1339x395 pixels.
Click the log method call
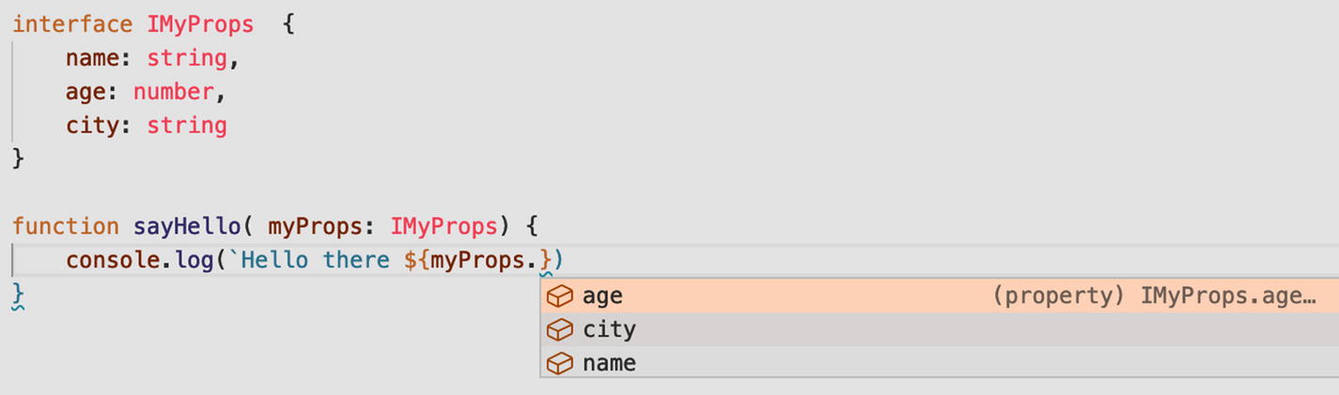coord(194,260)
